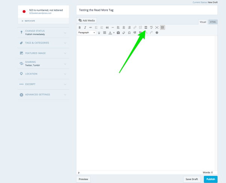226x183 pixels.
Task: Insert a special character (omega)
Action: (129, 33)
